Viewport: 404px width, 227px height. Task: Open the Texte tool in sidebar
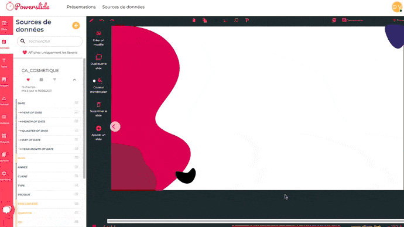[x=5, y=63]
